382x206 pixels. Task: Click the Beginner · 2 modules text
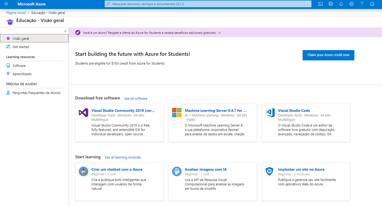pos(294,174)
